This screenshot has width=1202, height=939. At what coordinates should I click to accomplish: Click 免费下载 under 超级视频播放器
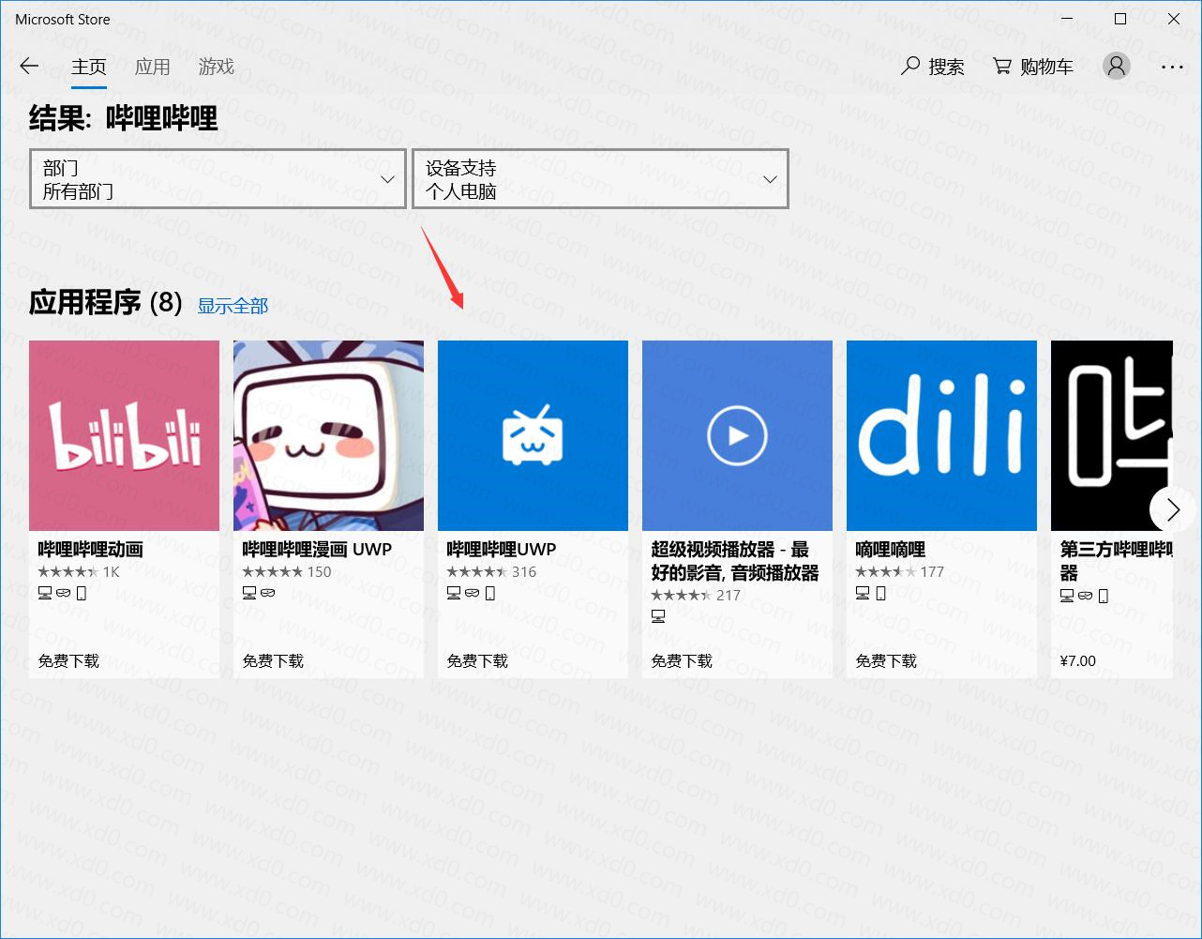pos(682,660)
